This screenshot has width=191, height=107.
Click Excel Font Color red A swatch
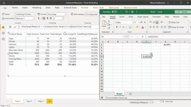pos(143,27)
